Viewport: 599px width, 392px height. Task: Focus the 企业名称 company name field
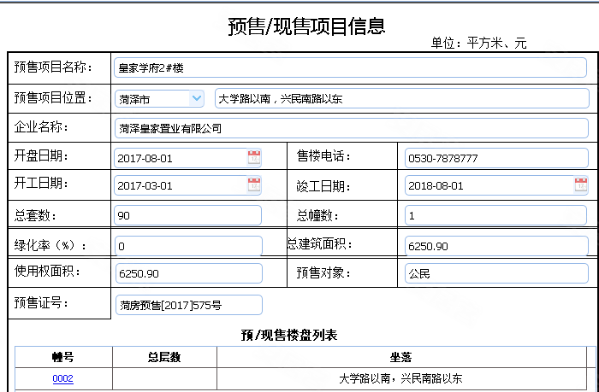351,129
